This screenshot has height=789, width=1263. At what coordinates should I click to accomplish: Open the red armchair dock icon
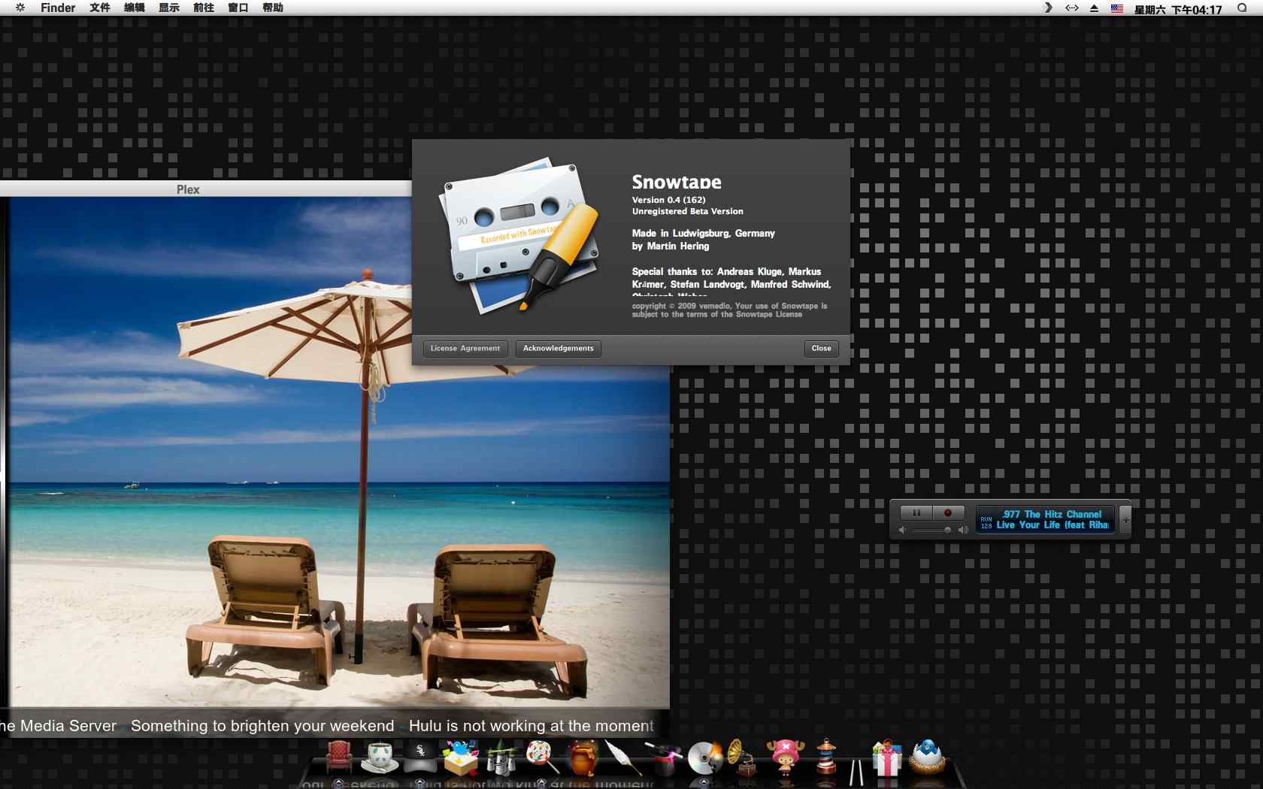[339, 756]
